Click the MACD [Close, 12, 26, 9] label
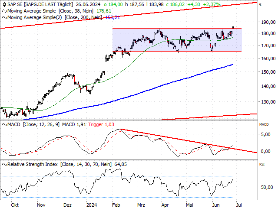Viewport: 278px width, 208px height. click(33, 125)
